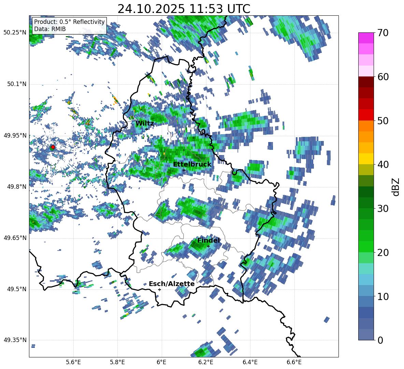Image resolution: width=404 pixels, height=369 pixels.
Task: Click the 6.2°E longitude label
Action: (x=206, y=362)
